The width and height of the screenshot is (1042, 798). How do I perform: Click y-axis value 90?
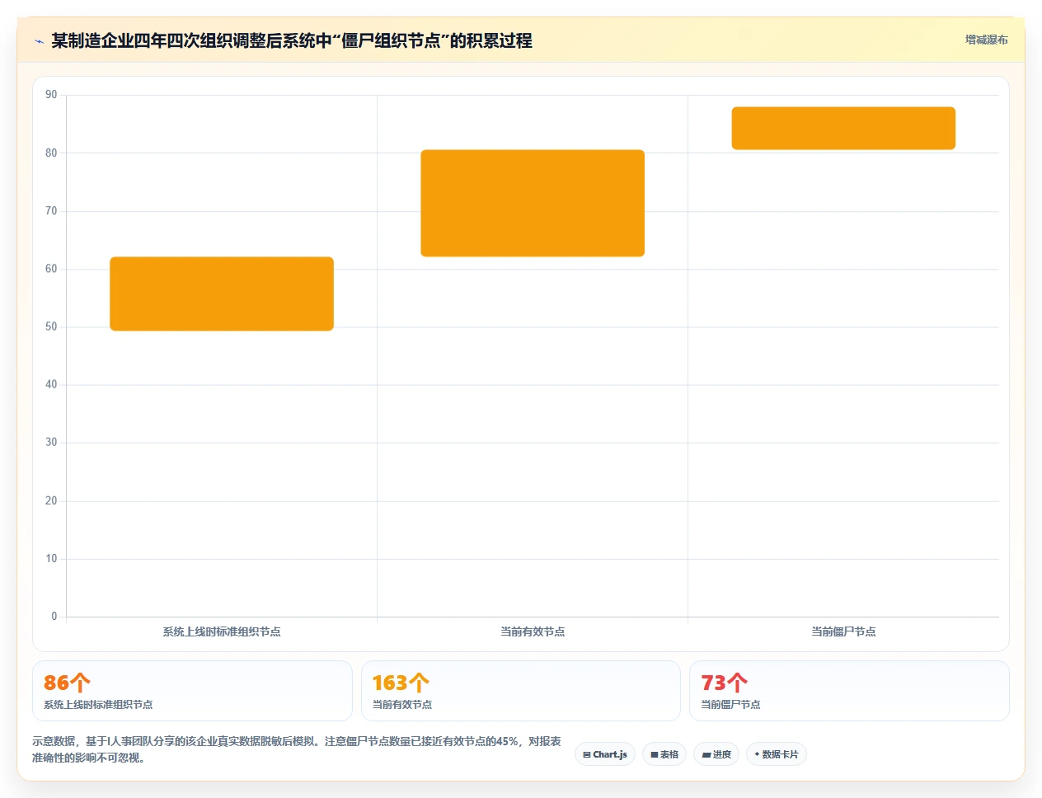[x=51, y=95]
